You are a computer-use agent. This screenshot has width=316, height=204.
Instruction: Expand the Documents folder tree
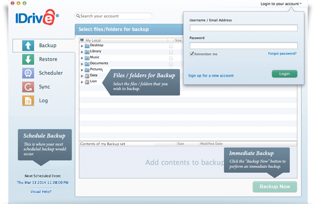[82, 64]
